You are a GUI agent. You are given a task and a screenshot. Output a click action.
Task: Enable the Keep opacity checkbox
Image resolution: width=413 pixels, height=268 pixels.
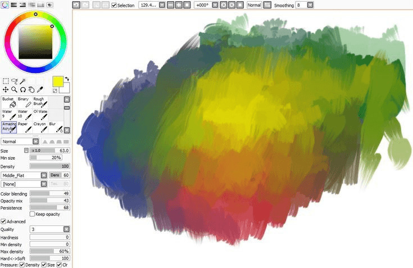[x=32, y=214]
